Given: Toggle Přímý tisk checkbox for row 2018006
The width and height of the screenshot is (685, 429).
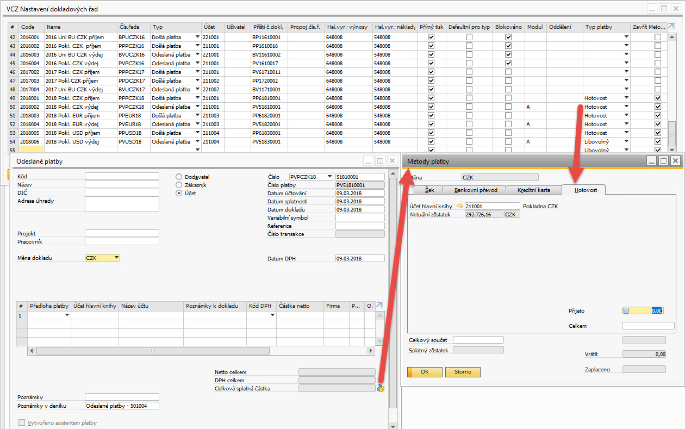Looking at the screenshot, I should [432, 141].
